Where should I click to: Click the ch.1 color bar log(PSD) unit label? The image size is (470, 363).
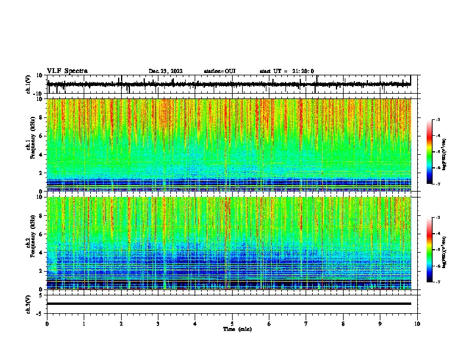[444, 154]
